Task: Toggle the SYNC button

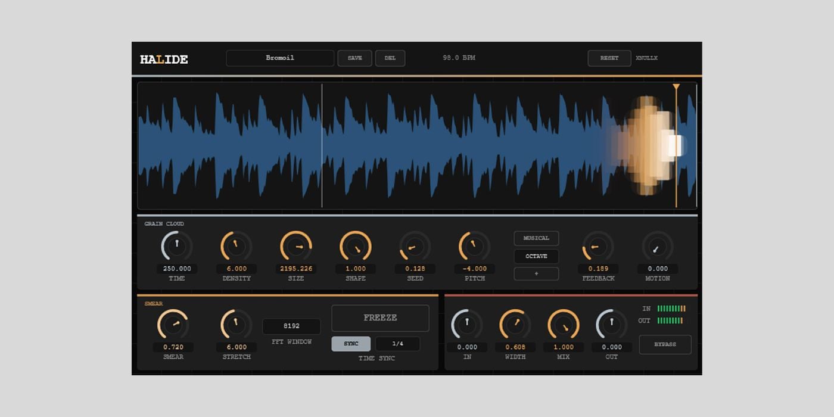Action: pos(351,344)
